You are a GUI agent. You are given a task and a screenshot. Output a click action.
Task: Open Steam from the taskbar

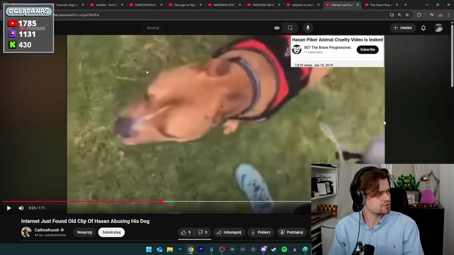tap(274, 250)
